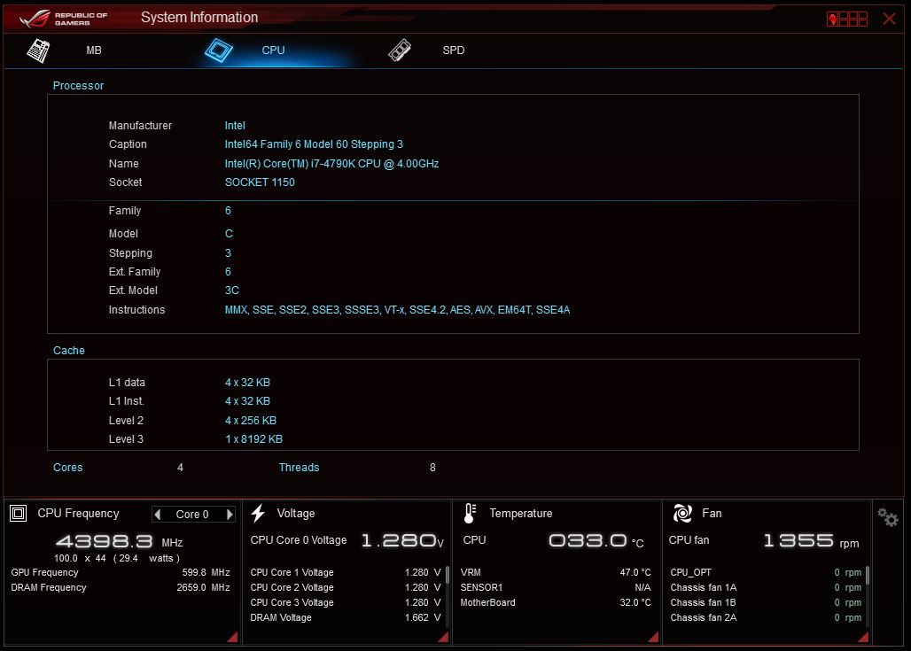Click the Fan panel icon
The height and width of the screenshot is (651, 911).
coord(682,514)
